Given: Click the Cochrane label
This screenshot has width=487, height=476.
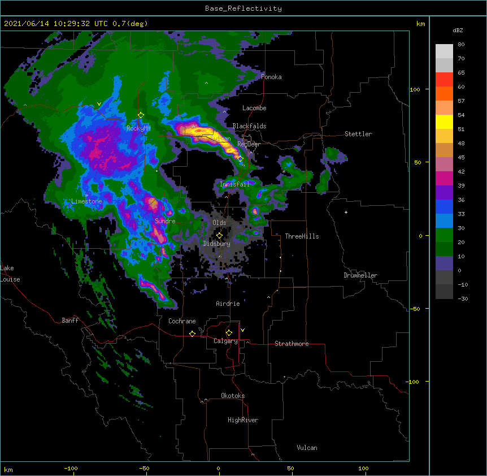Looking at the screenshot, I should 182,321.
